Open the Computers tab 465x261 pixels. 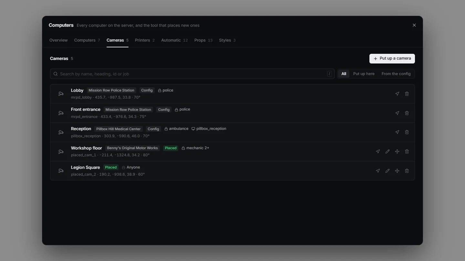pyautogui.click(x=87, y=40)
